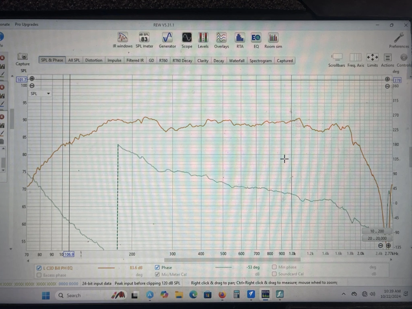The height and width of the screenshot is (309, 412).
Task: Open the Overlays window
Action: [221, 38]
